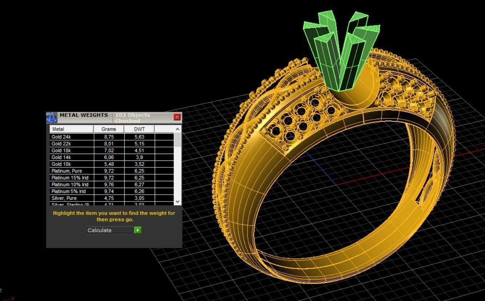
Task: Select the Gold 14k row
Action: click(112, 157)
